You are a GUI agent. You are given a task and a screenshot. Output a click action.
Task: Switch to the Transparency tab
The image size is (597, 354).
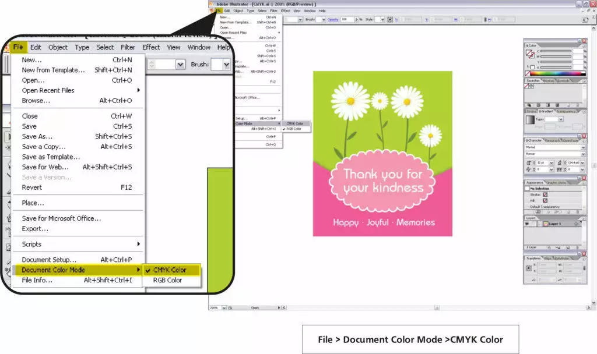567,111
